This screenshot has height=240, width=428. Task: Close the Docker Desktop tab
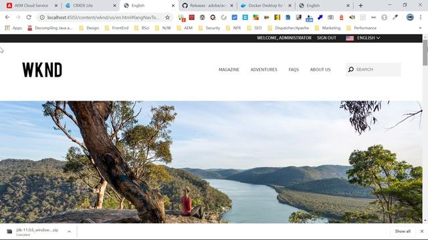[x=290, y=5]
